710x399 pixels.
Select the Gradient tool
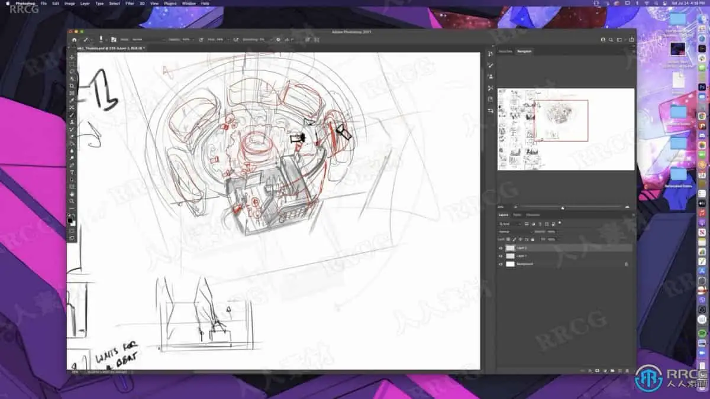click(x=72, y=144)
